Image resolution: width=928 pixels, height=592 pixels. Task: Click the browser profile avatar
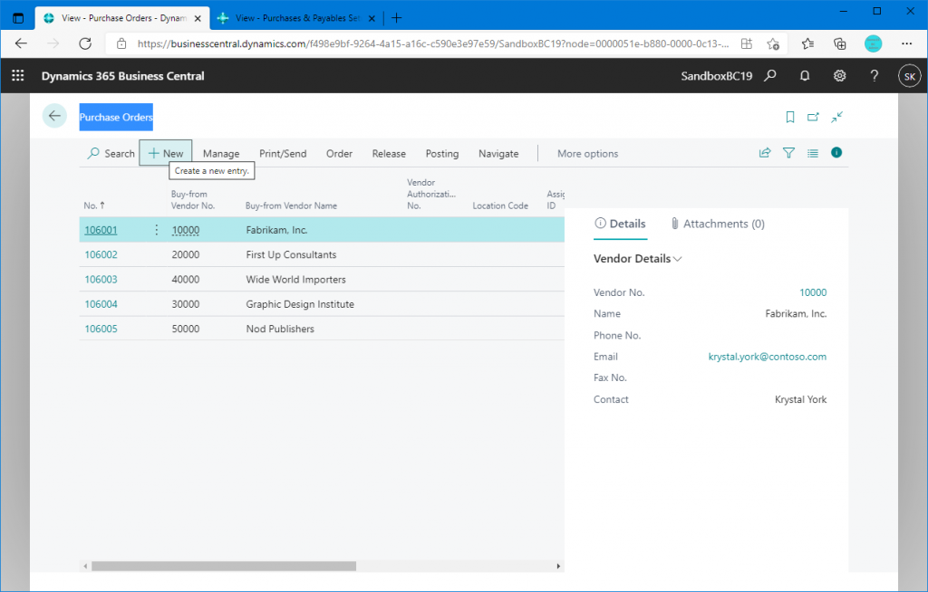873,43
